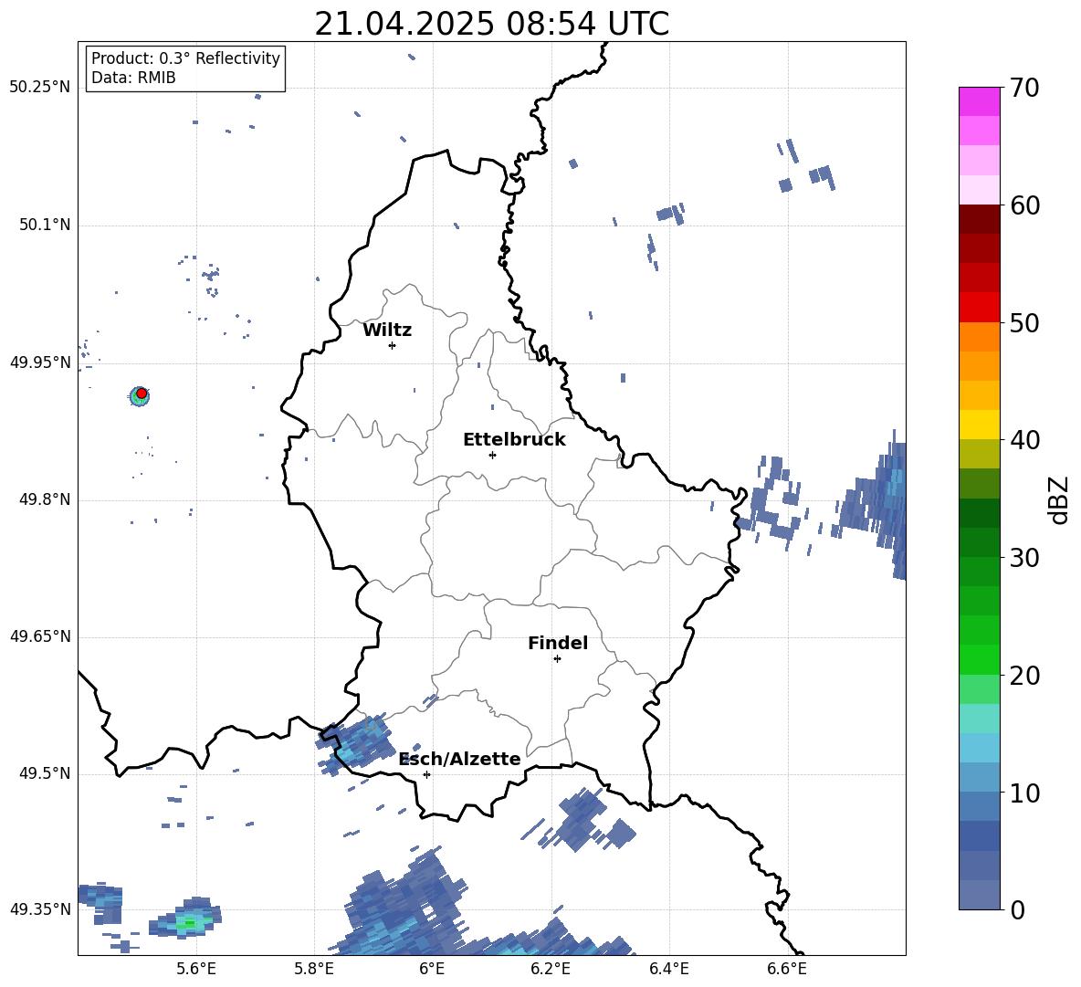Click the 5.8°E longitude label
The image size is (1081, 987).
(x=314, y=970)
